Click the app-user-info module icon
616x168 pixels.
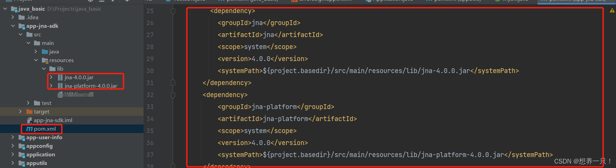tap(22, 137)
